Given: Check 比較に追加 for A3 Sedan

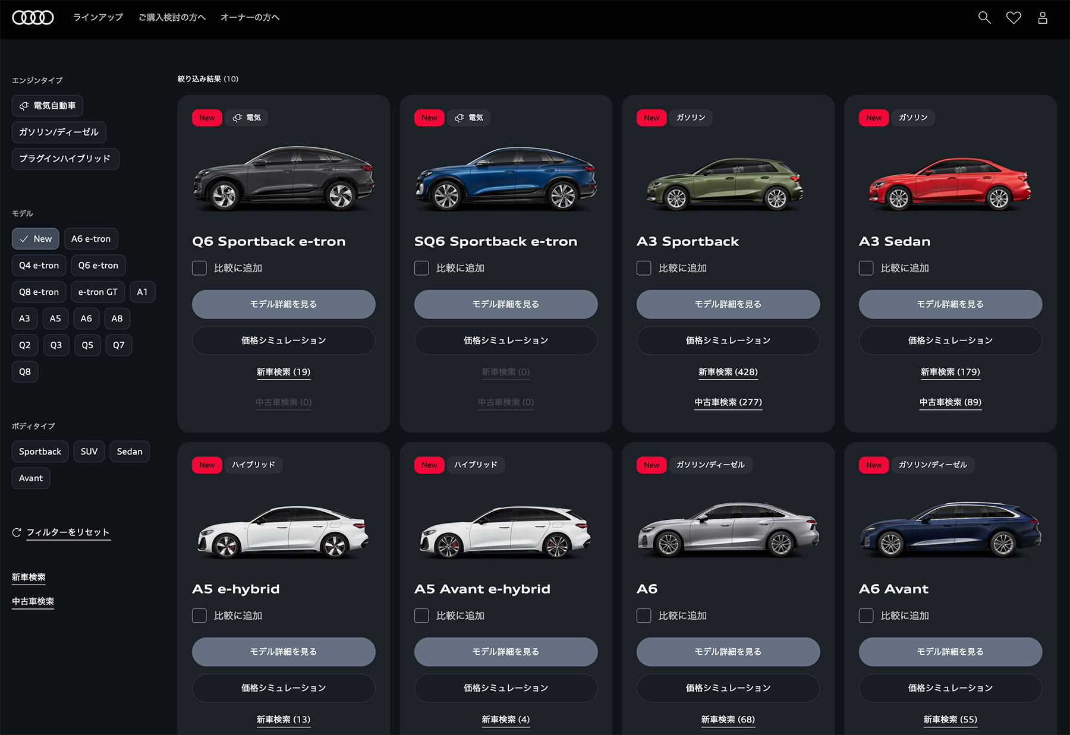Looking at the screenshot, I should point(866,268).
